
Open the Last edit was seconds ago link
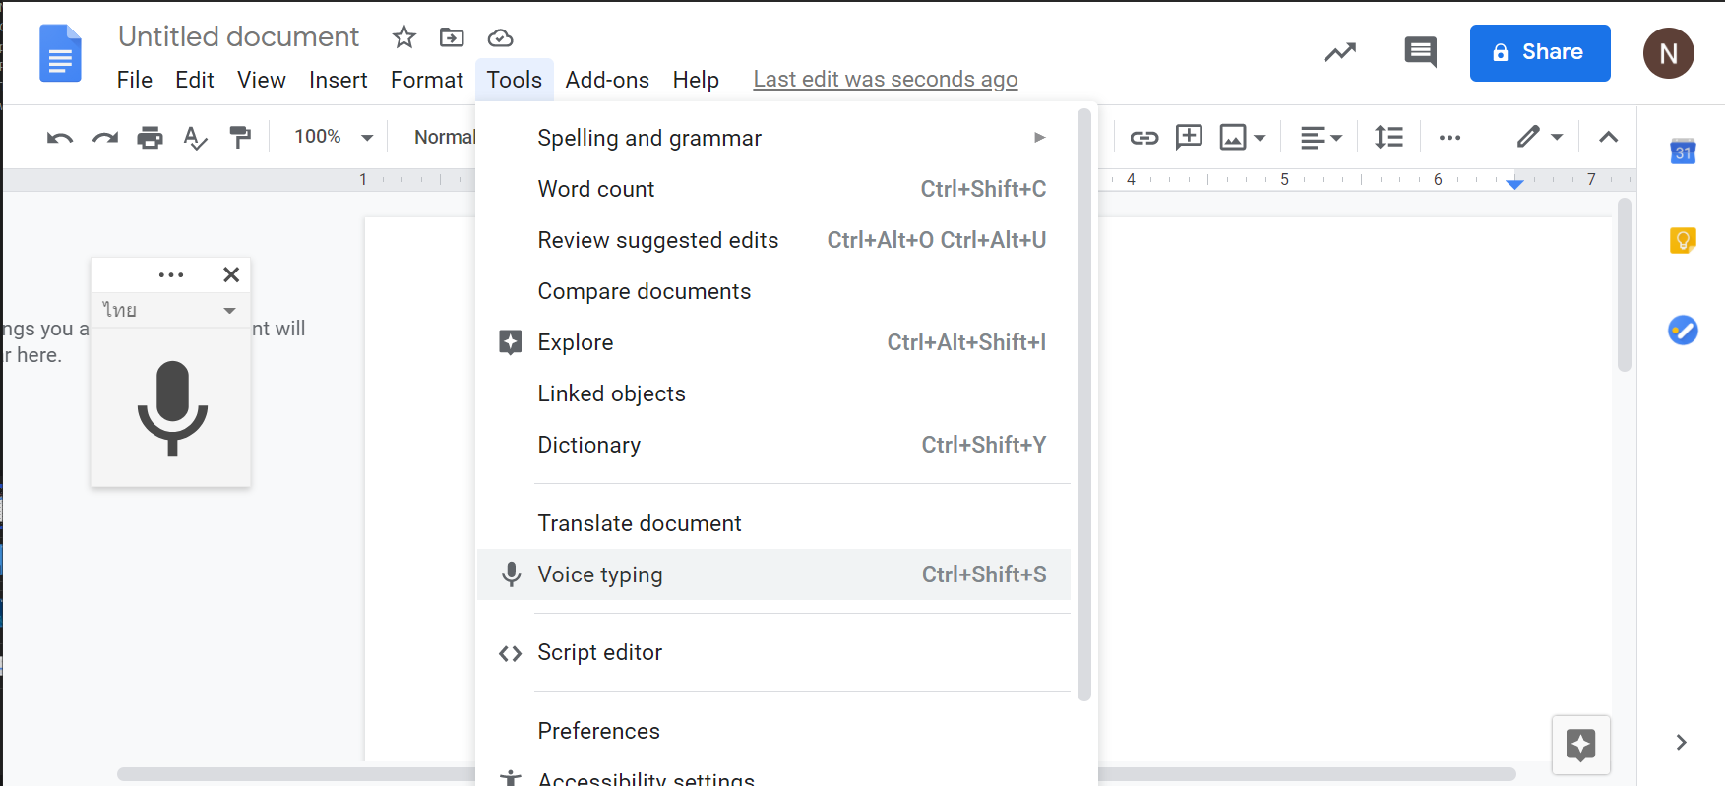coord(886,80)
